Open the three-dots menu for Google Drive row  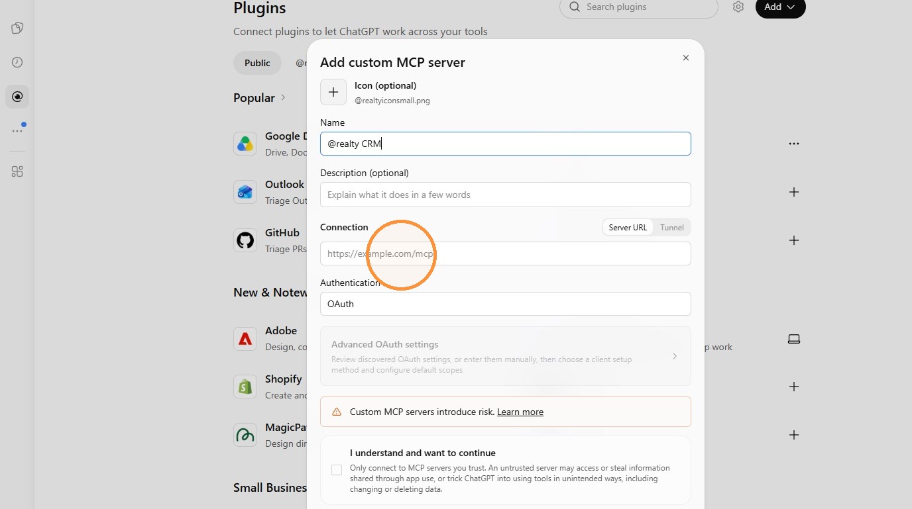pos(794,144)
